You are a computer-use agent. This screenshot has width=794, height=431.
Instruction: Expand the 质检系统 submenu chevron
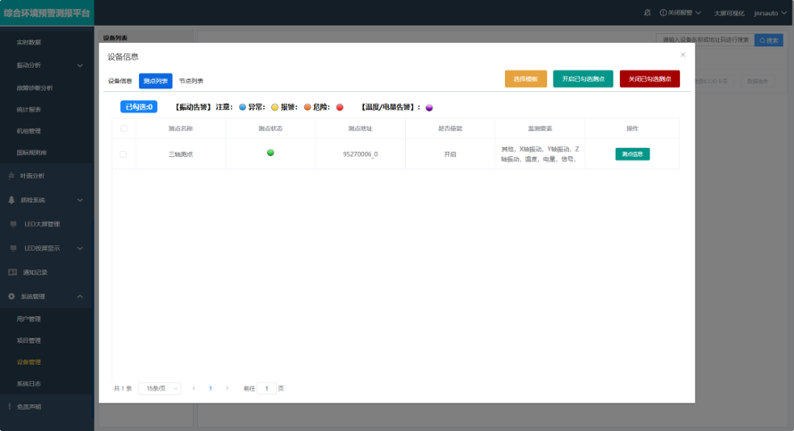[x=80, y=200]
